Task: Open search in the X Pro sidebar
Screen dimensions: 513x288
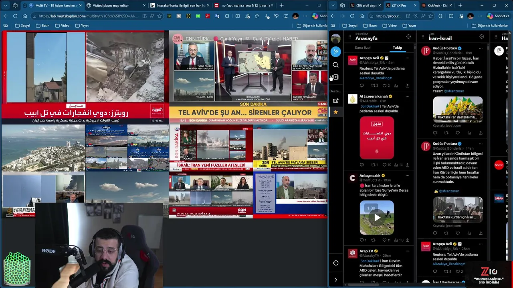Action: (336, 65)
